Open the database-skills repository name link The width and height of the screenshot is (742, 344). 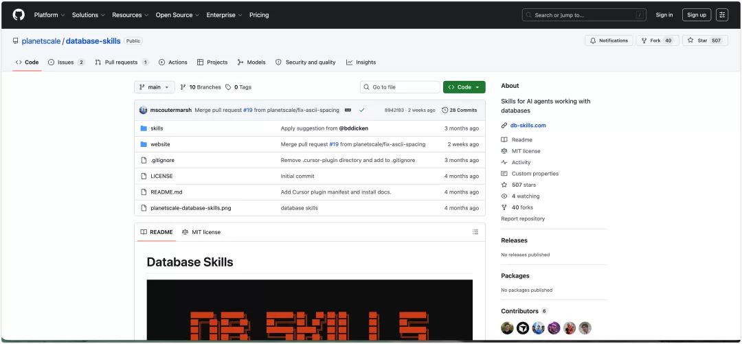tap(93, 41)
